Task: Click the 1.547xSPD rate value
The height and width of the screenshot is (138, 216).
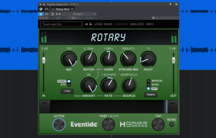Action: [109, 75]
